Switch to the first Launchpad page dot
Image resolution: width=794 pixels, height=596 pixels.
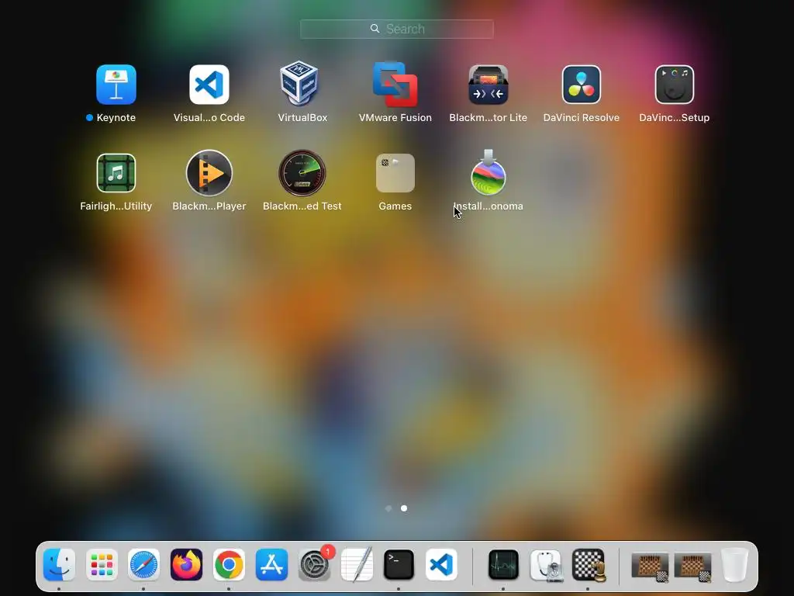click(x=388, y=508)
